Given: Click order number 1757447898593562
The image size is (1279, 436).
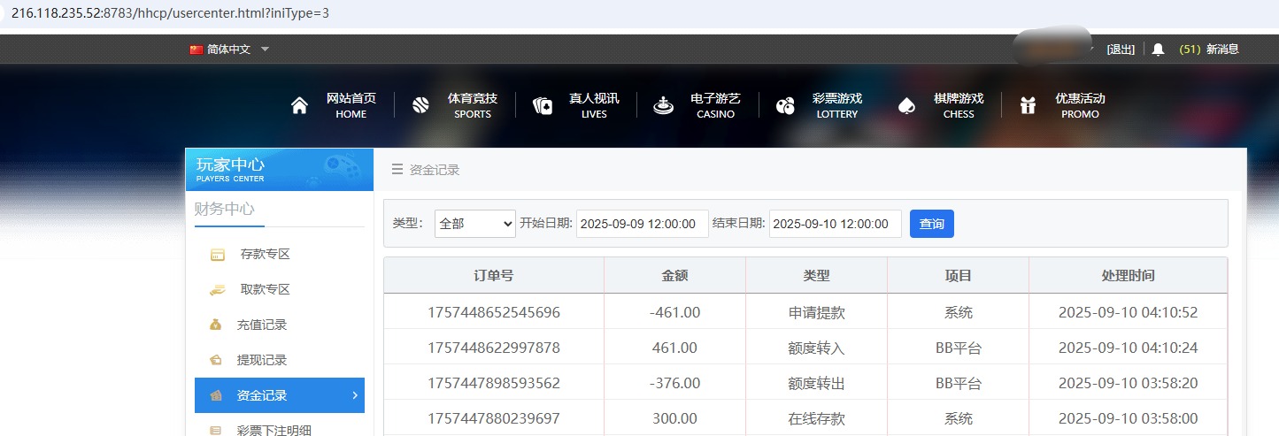Looking at the screenshot, I should [x=494, y=383].
